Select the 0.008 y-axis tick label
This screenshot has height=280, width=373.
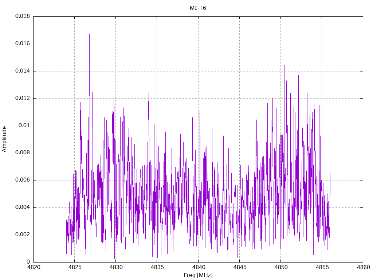pos(23,153)
